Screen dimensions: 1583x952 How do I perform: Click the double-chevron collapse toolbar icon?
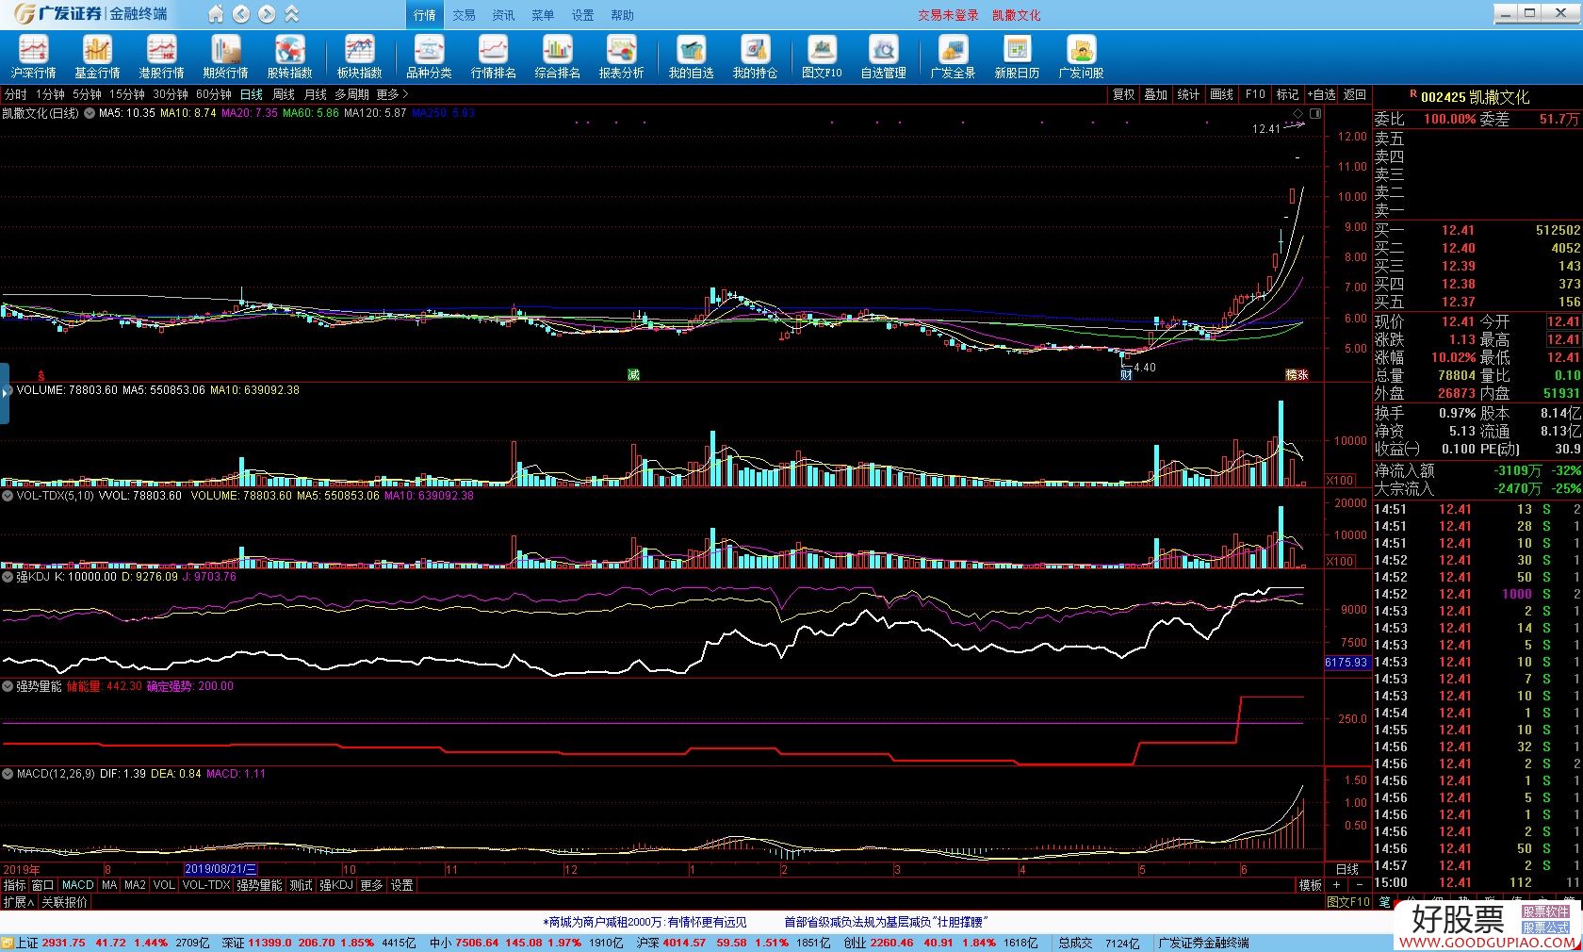pos(292,14)
